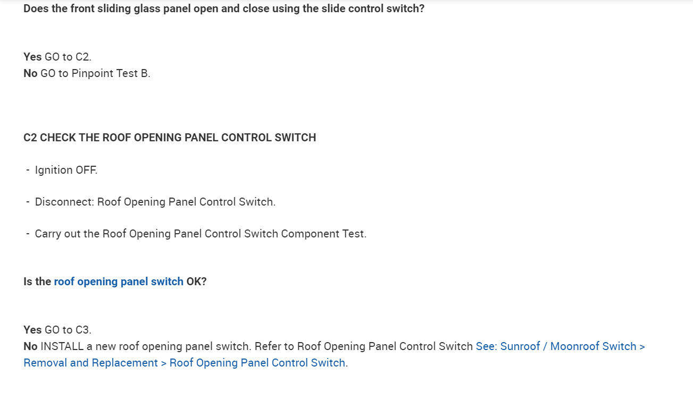
Task: Click the dash bullet before 'Carry out'
Action: [28, 234]
